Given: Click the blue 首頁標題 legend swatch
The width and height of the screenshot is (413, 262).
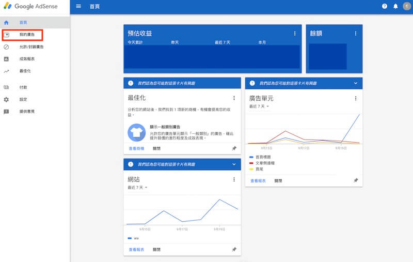Looking at the screenshot, I should [x=251, y=157].
